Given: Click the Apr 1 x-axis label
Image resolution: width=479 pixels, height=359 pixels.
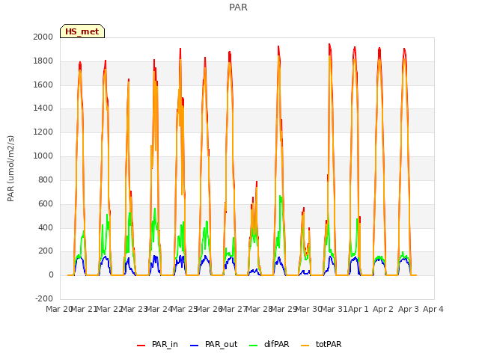Looking at the screenshot, I should 359,309.
